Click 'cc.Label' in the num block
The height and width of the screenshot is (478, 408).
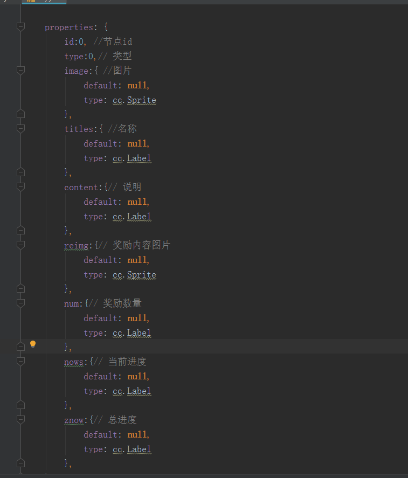(x=132, y=333)
